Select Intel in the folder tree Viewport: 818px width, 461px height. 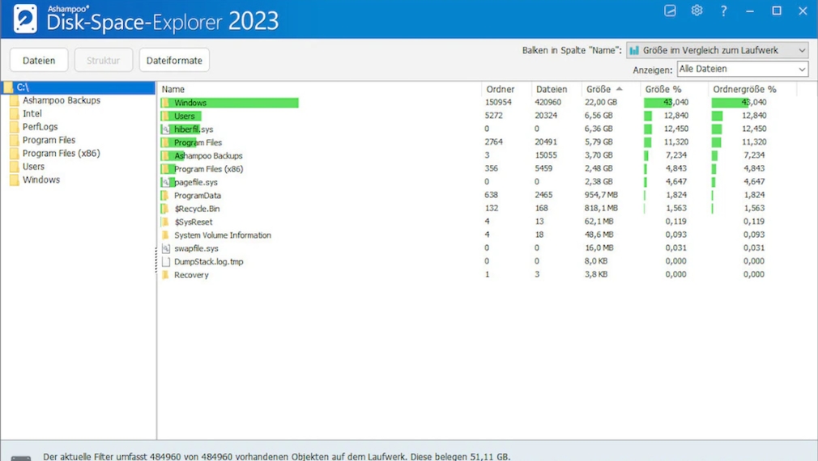[x=32, y=113]
